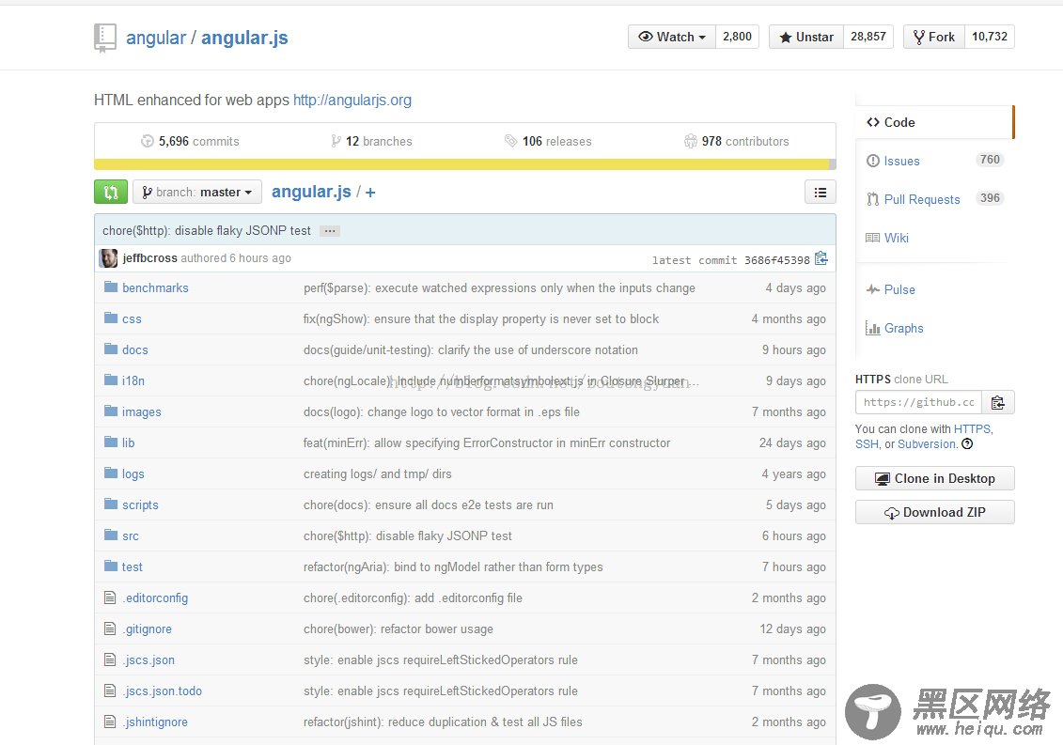Fork the angular.js repository

tap(933, 37)
